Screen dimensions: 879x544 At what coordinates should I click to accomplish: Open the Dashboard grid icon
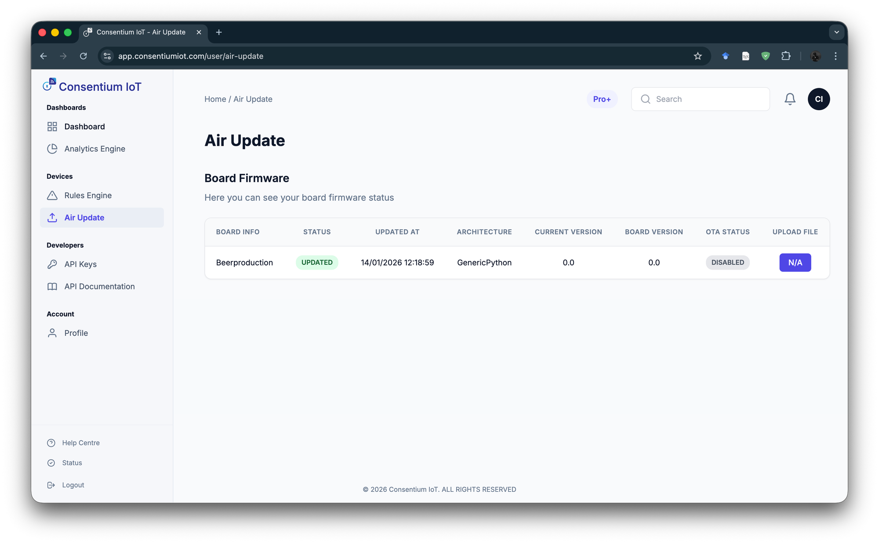(52, 127)
